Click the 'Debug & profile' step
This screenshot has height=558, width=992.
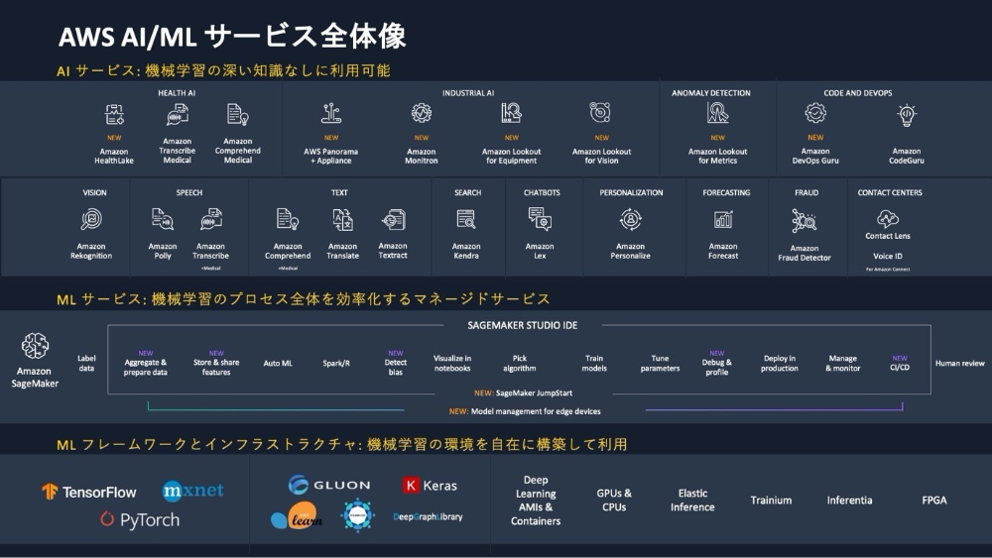pos(717,367)
